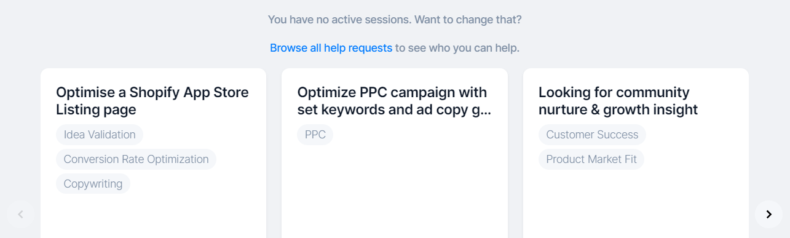Select the Conversion Rate Optimization tag
This screenshot has height=238, width=790.
click(x=136, y=159)
